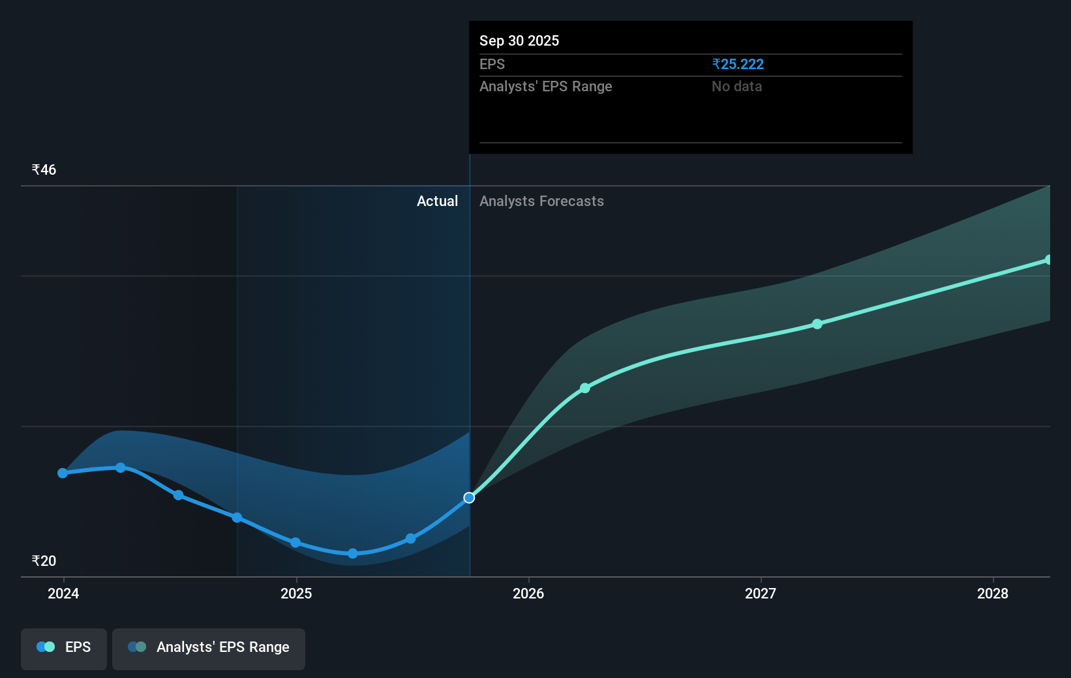Click the first 2024 EPS data point
The height and width of the screenshot is (678, 1071).
(62, 473)
